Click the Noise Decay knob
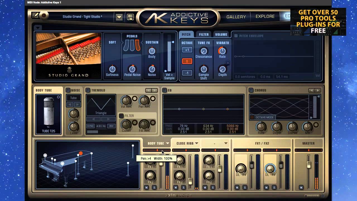Screen dimensions: 357x201 [x=74, y=114]
